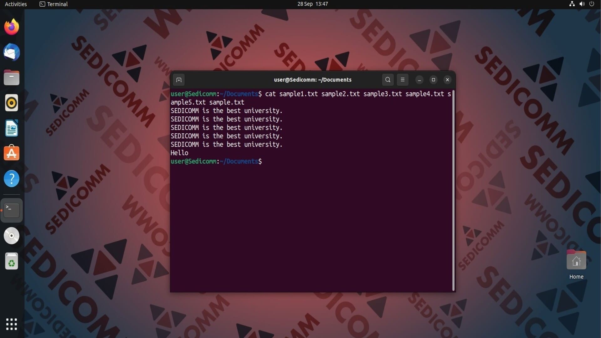Viewport: 601px width, 338px height.
Task: Click the network status icon
Action: [572, 4]
